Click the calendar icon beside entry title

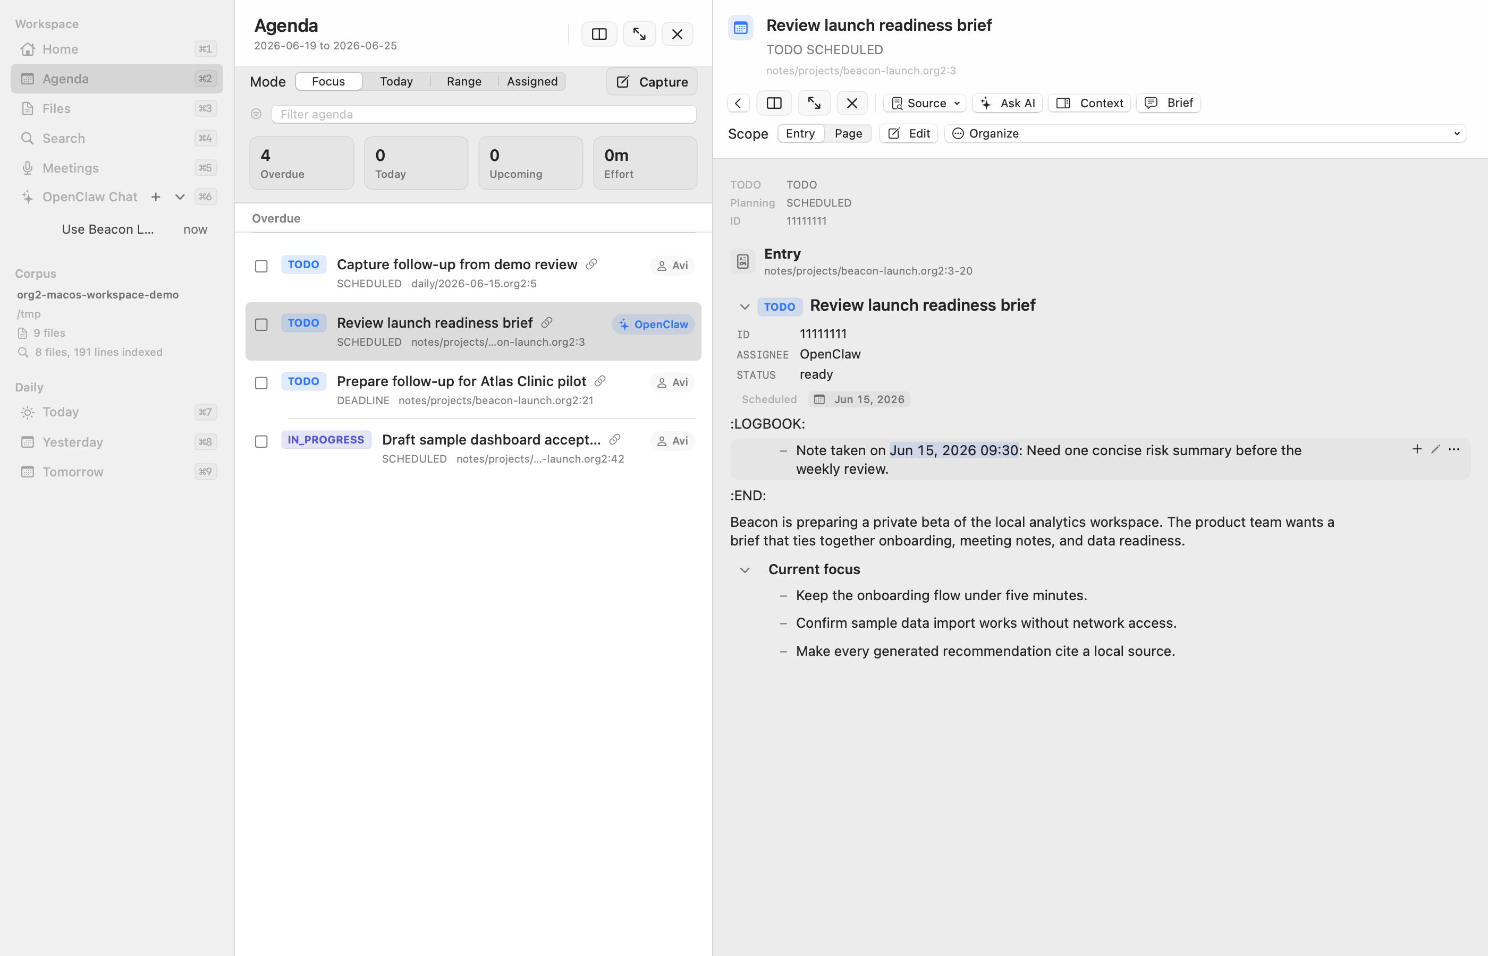(x=741, y=27)
